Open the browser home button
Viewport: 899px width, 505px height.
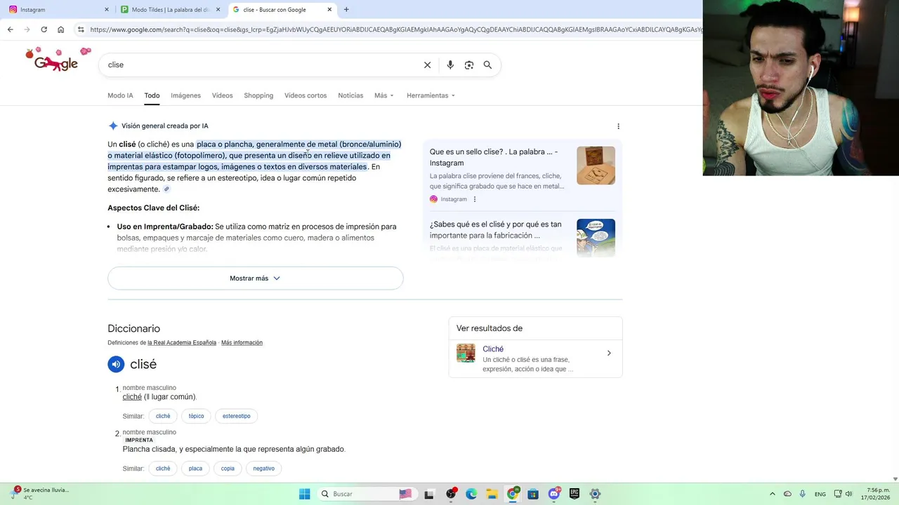point(60,29)
